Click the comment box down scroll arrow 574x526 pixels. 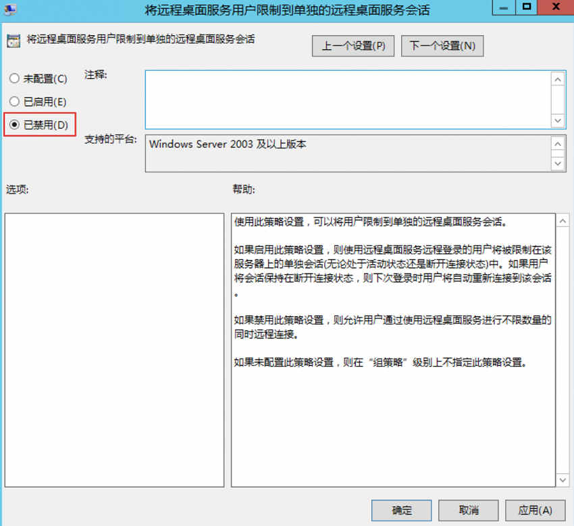coord(558,120)
